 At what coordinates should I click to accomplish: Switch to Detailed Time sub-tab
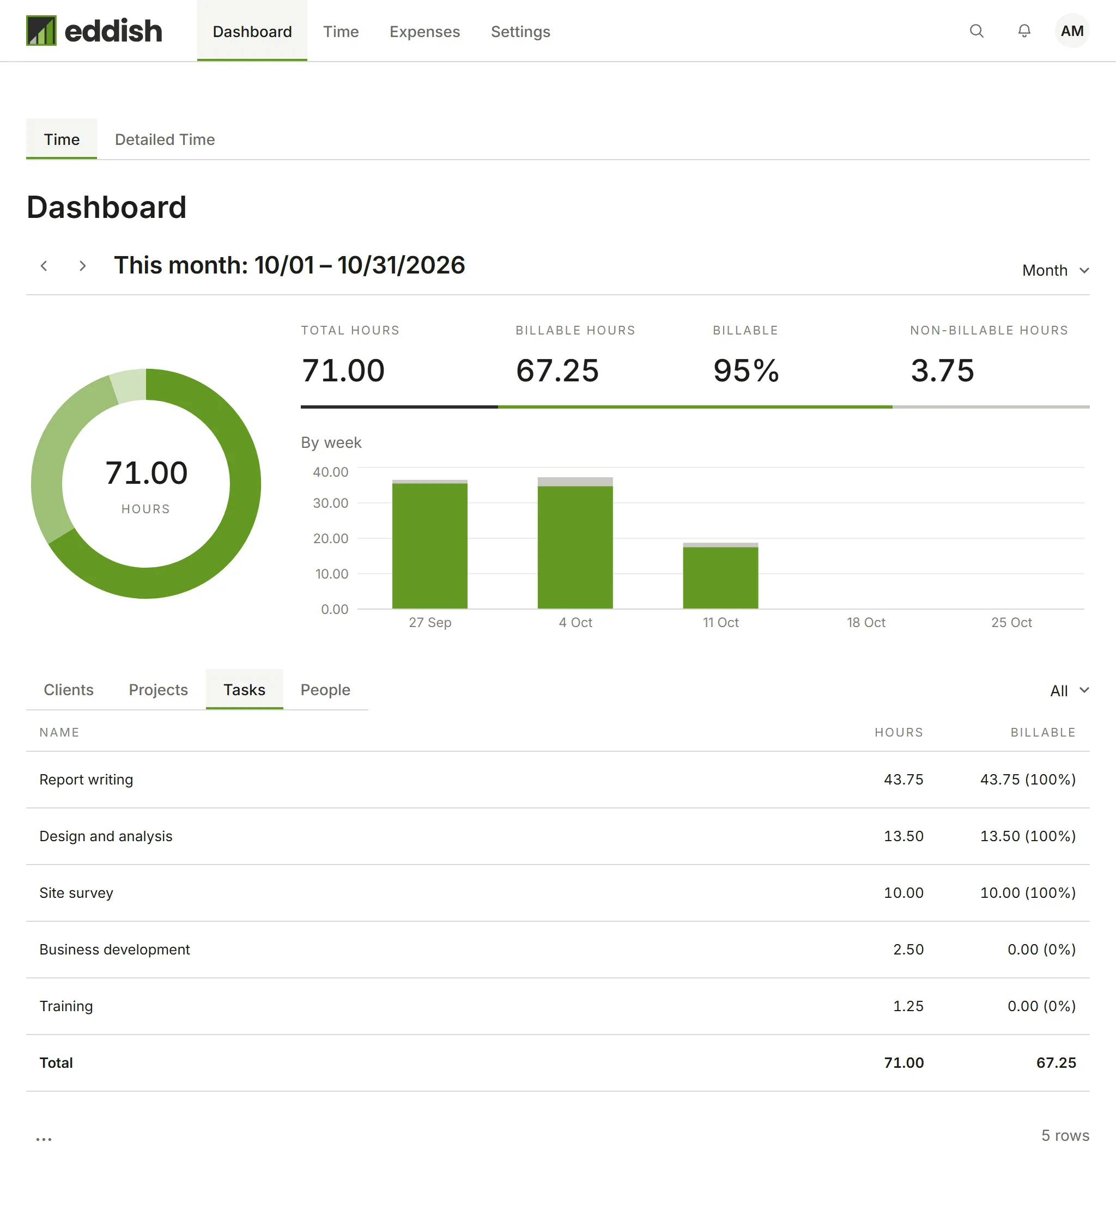pos(165,139)
